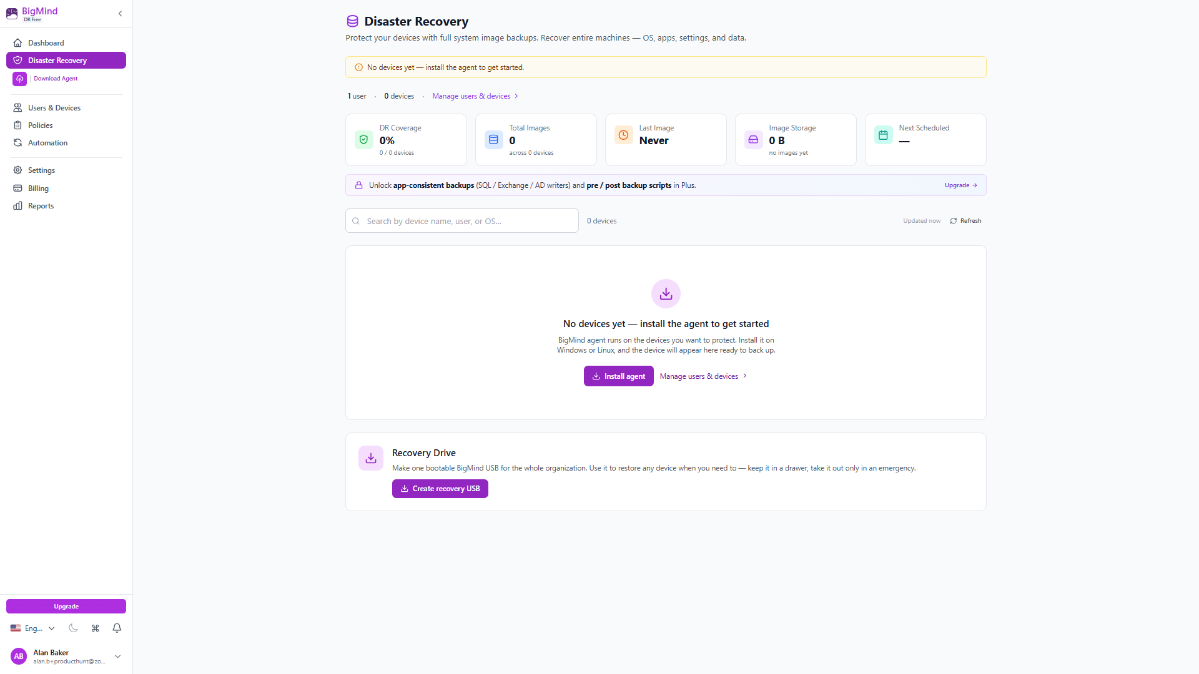
Task: Click the sidebar Upgrade button
Action: tap(66, 607)
